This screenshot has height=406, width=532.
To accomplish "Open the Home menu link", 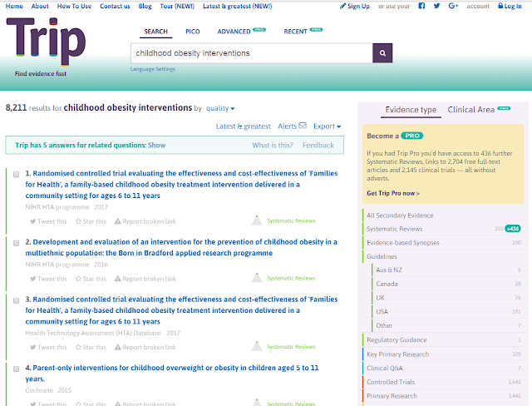I will pos(14,6).
